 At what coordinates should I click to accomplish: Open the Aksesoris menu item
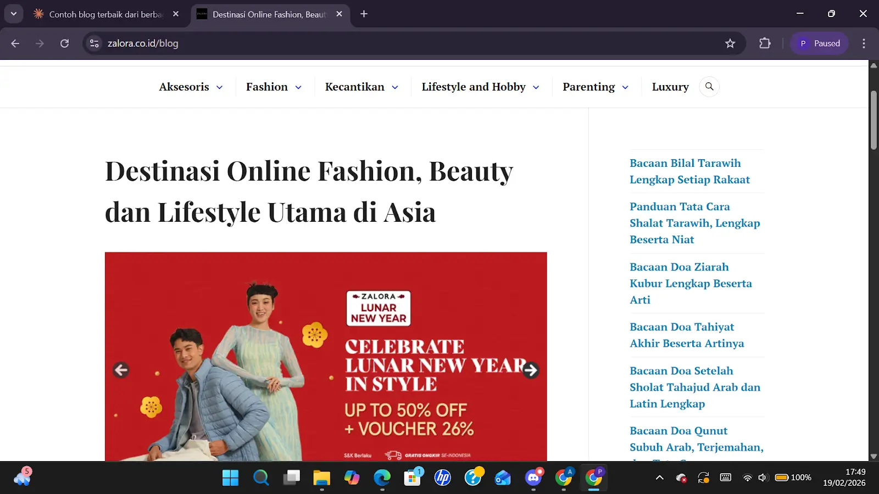tap(184, 87)
